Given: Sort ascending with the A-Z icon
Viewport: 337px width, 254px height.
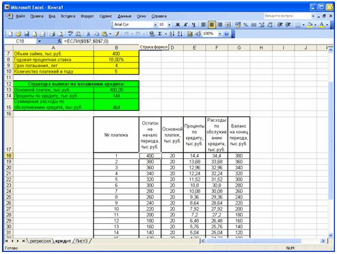Looking at the screenshot, I should click(172, 34).
